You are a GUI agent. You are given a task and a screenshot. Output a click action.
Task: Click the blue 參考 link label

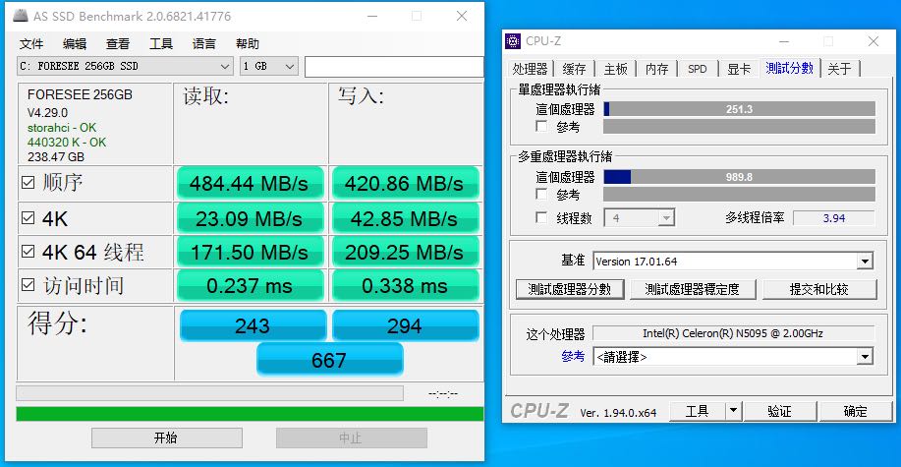(573, 357)
